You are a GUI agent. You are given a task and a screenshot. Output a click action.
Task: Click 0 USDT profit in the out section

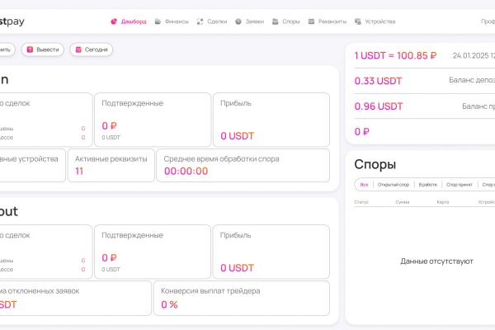(x=237, y=268)
